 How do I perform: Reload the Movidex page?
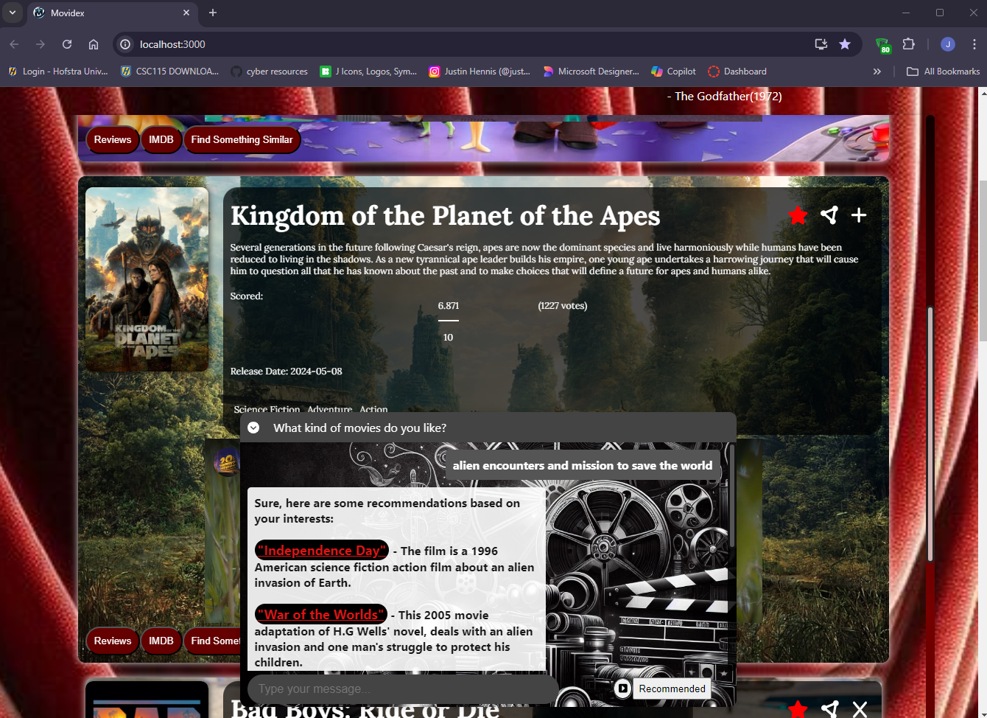(67, 44)
